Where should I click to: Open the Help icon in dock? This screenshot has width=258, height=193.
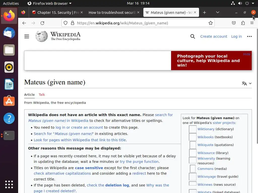(x=9, y=118)
